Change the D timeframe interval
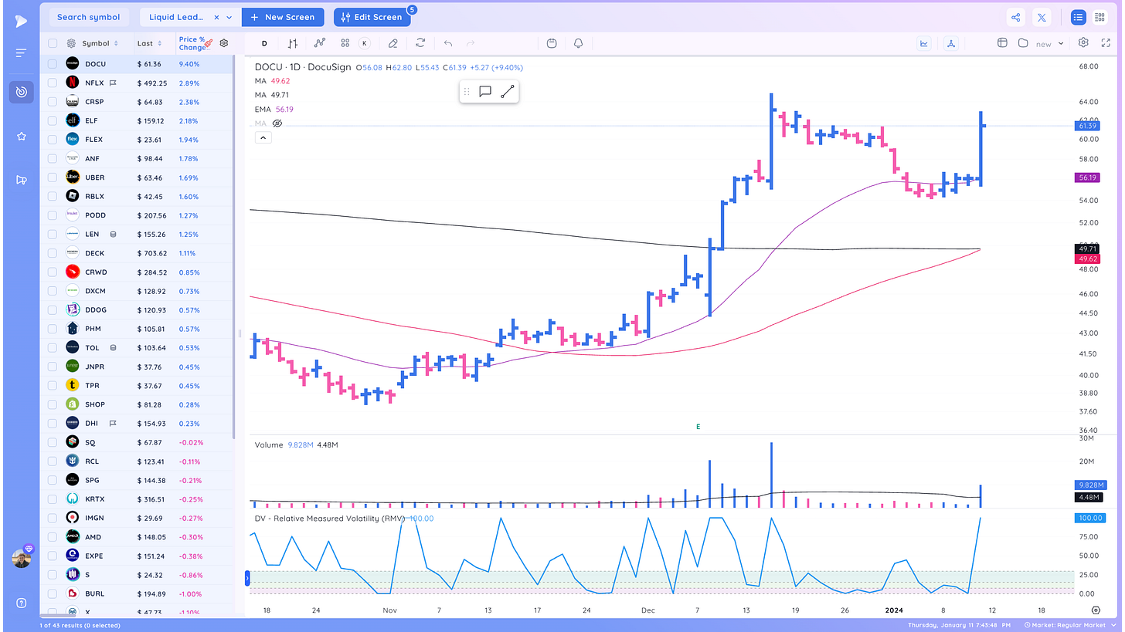This screenshot has height=632, width=1125. [264, 43]
